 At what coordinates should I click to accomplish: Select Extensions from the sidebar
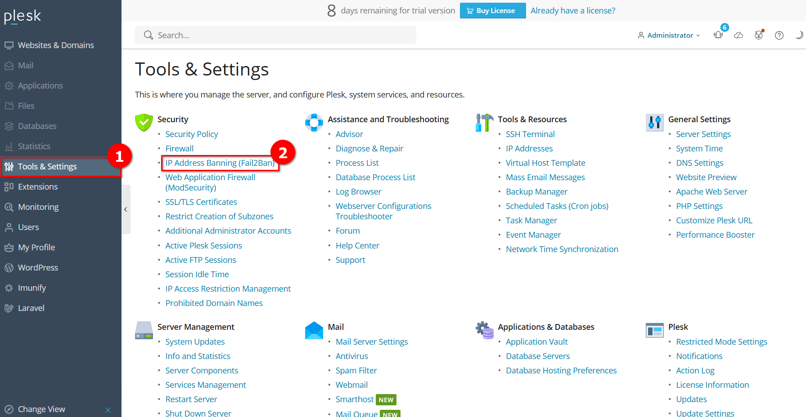pyautogui.click(x=38, y=187)
